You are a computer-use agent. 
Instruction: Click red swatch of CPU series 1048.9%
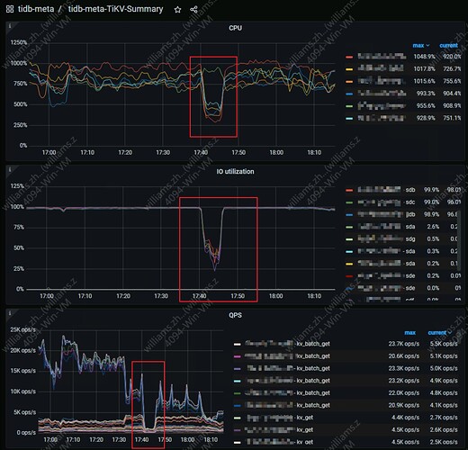[x=349, y=57]
